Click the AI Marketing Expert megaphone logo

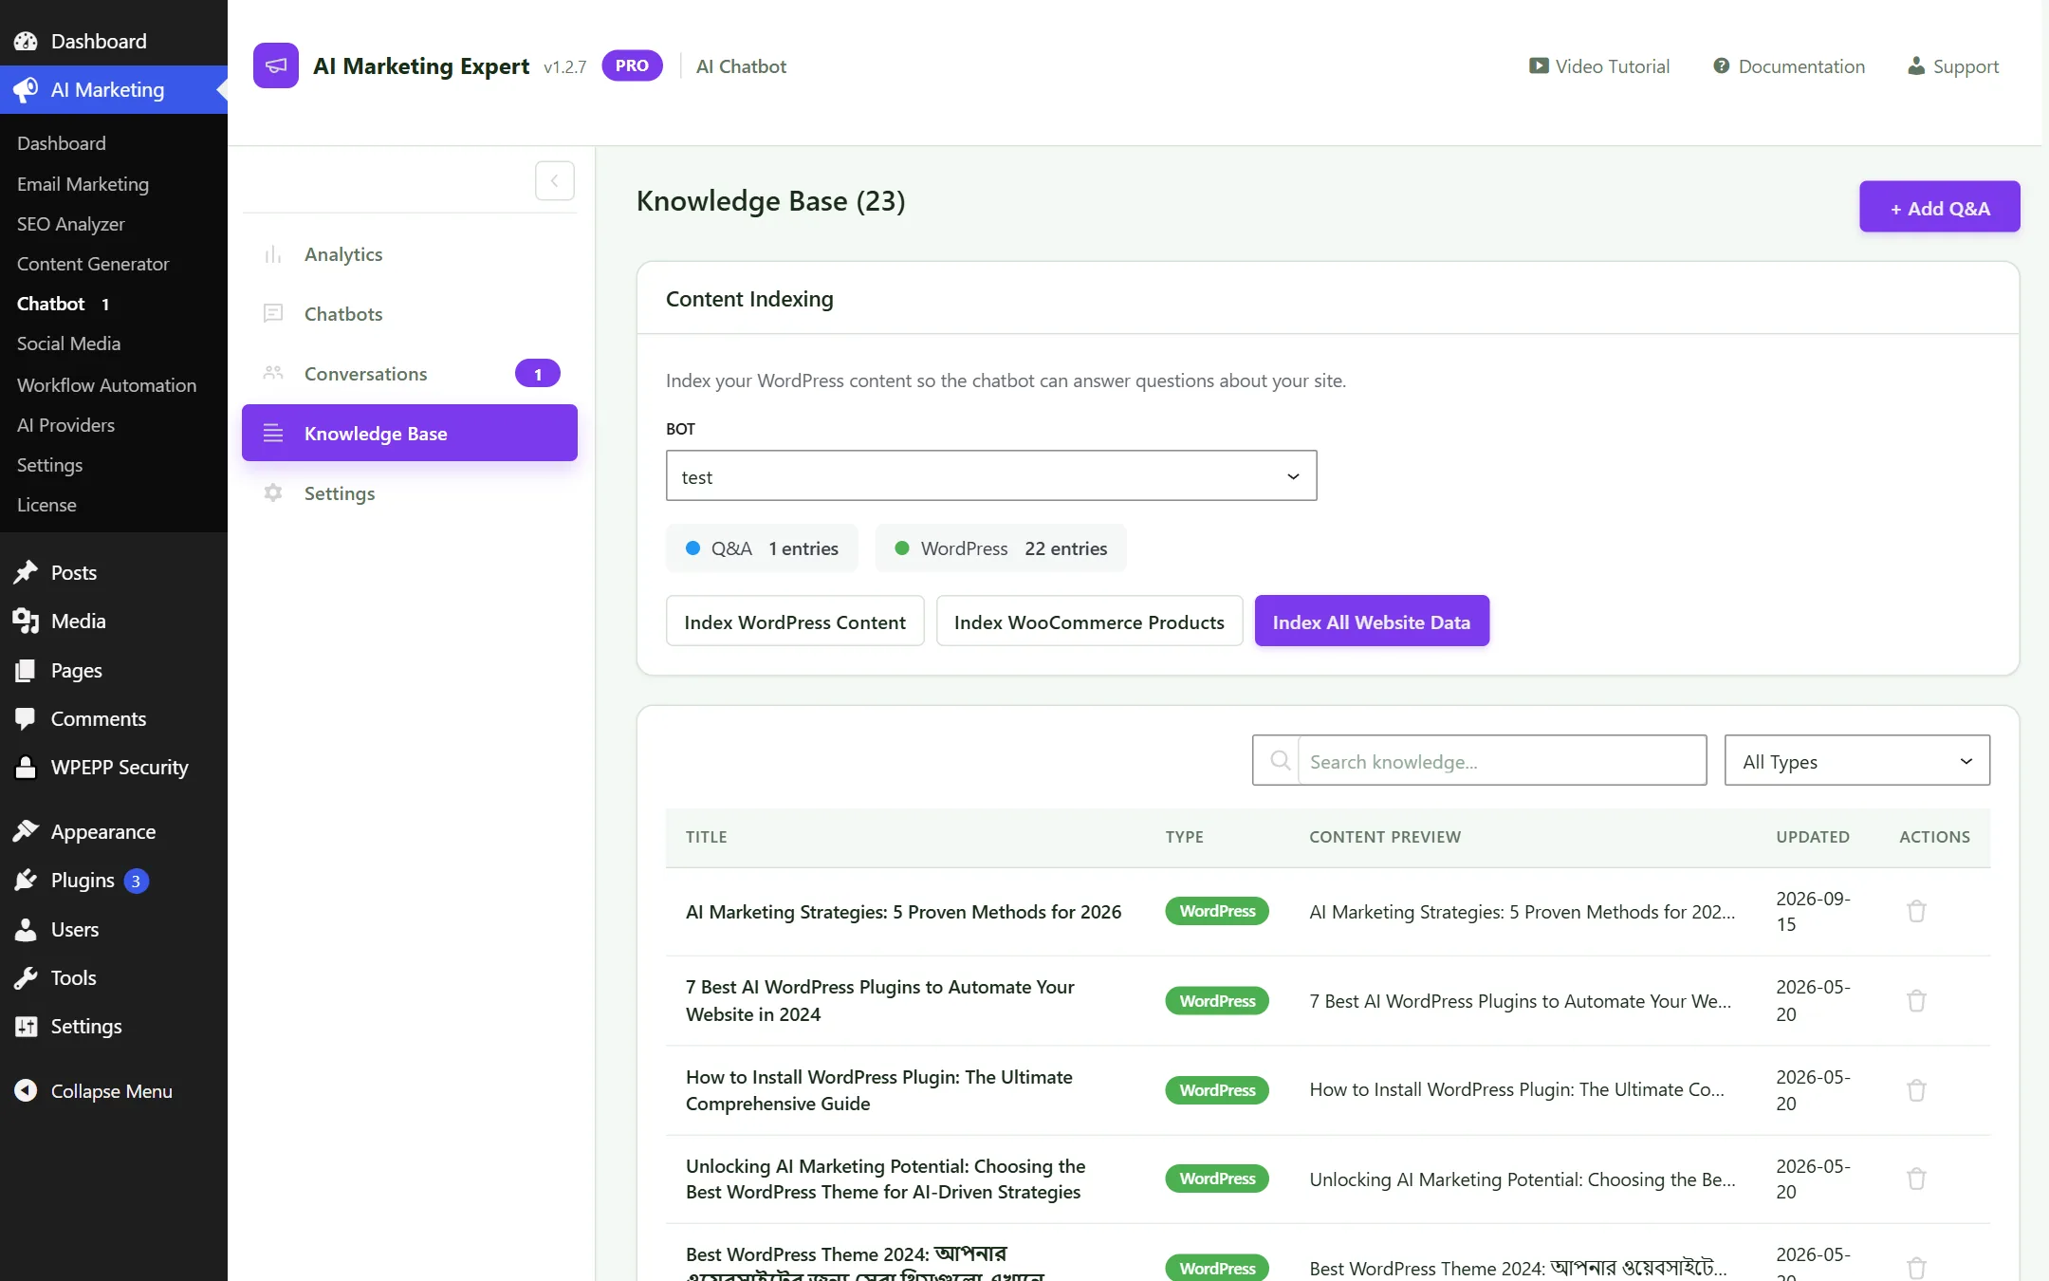tap(276, 65)
